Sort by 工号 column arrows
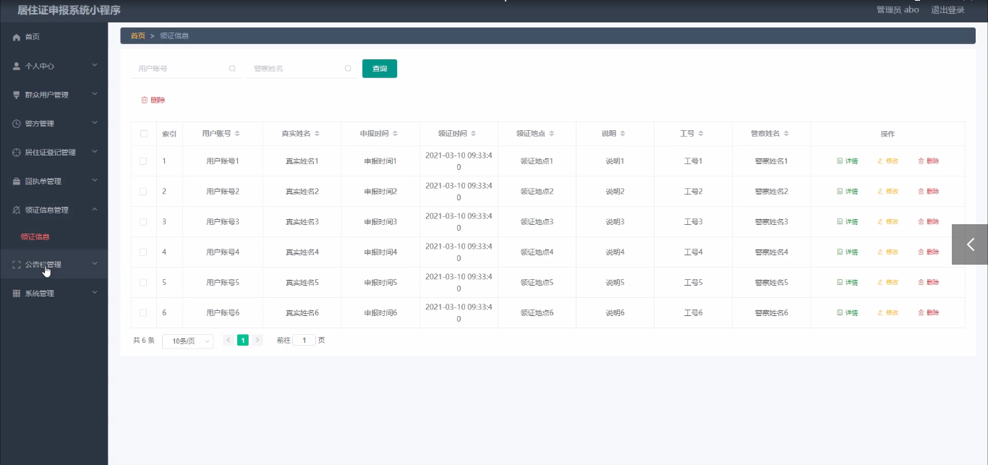The height and width of the screenshot is (465, 988). tap(701, 134)
